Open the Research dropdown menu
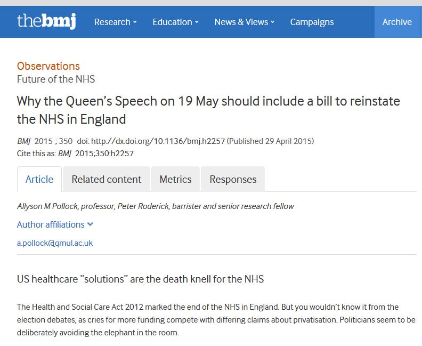Viewport: 422px width, 346px height. tap(116, 22)
